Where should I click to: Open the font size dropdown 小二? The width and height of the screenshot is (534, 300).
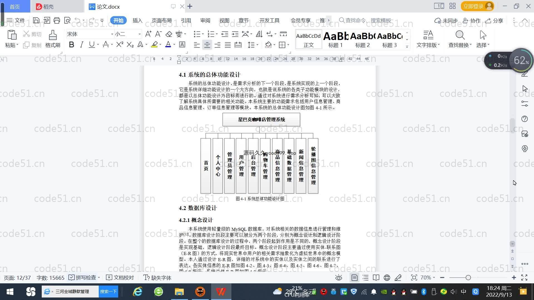pyautogui.click(x=140, y=34)
